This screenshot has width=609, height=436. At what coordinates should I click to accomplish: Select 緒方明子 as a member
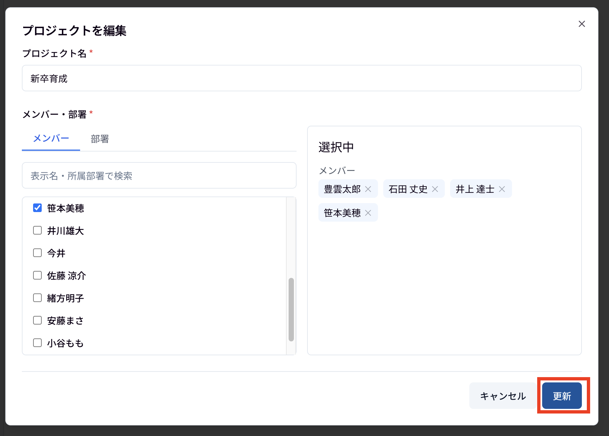(37, 298)
